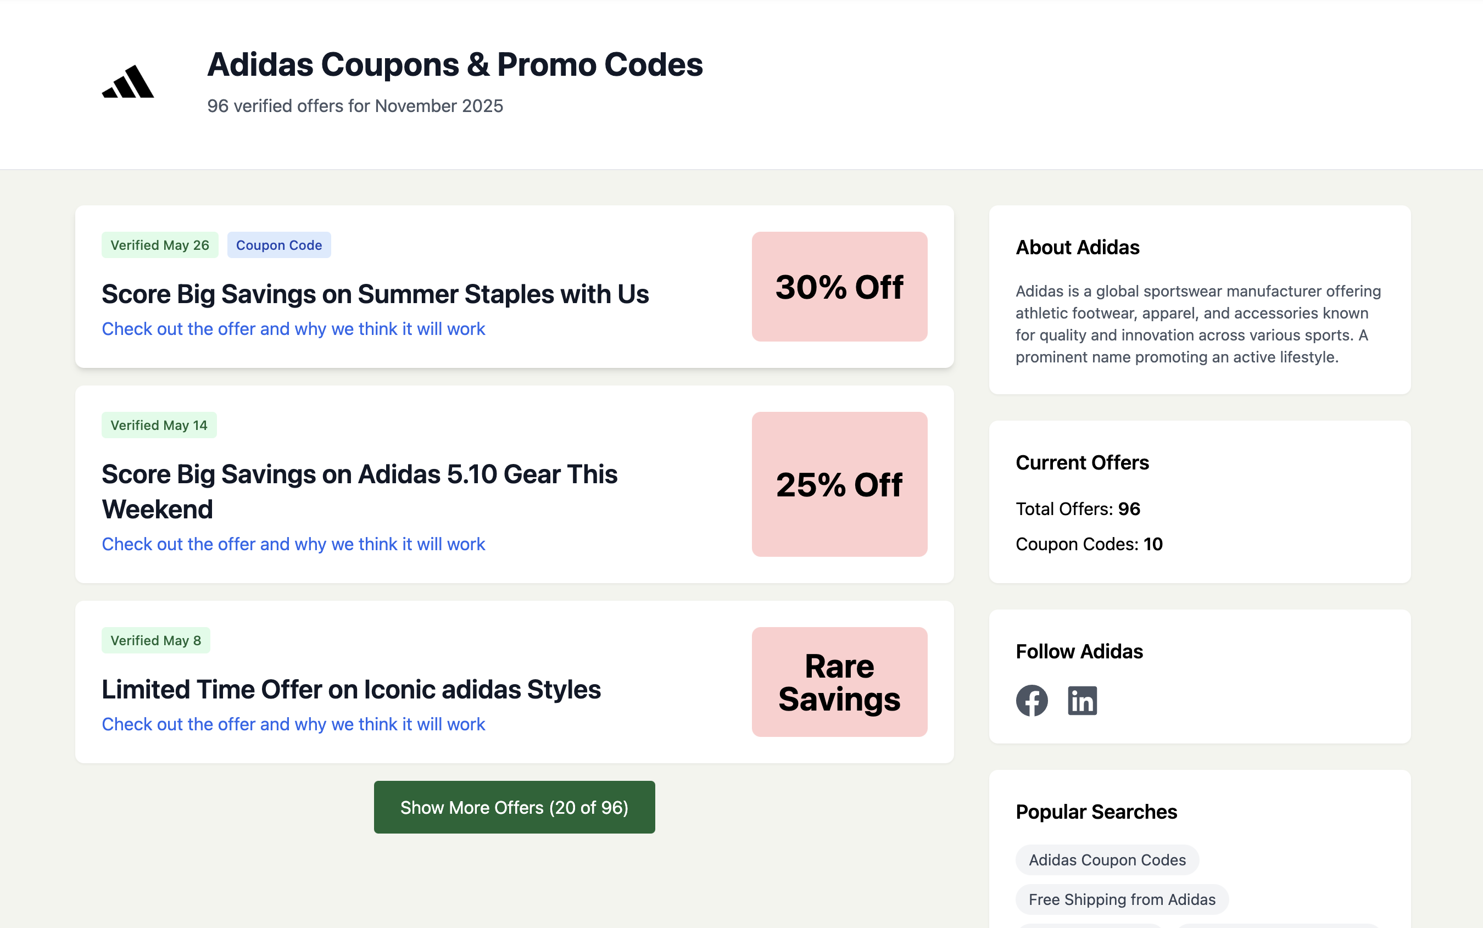1483x928 pixels.
Task: Click the 30% Off savings badge
Action: click(839, 286)
